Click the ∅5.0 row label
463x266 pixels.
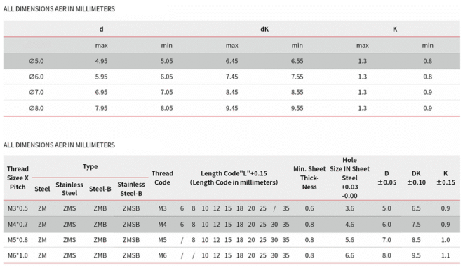tap(36, 61)
